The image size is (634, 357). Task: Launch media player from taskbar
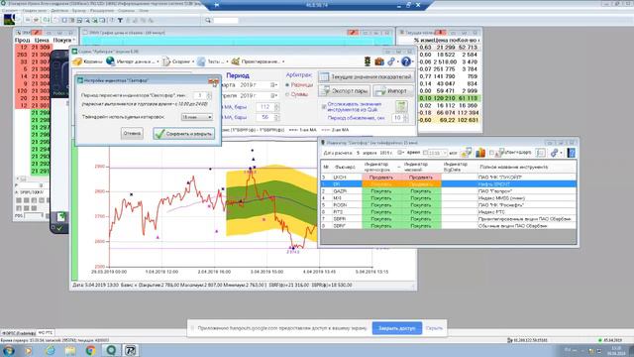(29, 350)
